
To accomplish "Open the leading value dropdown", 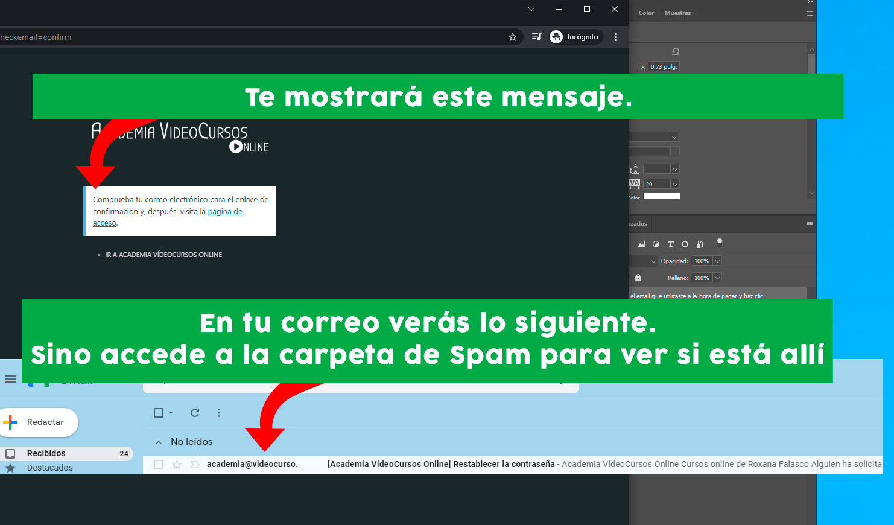I will pos(675,169).
